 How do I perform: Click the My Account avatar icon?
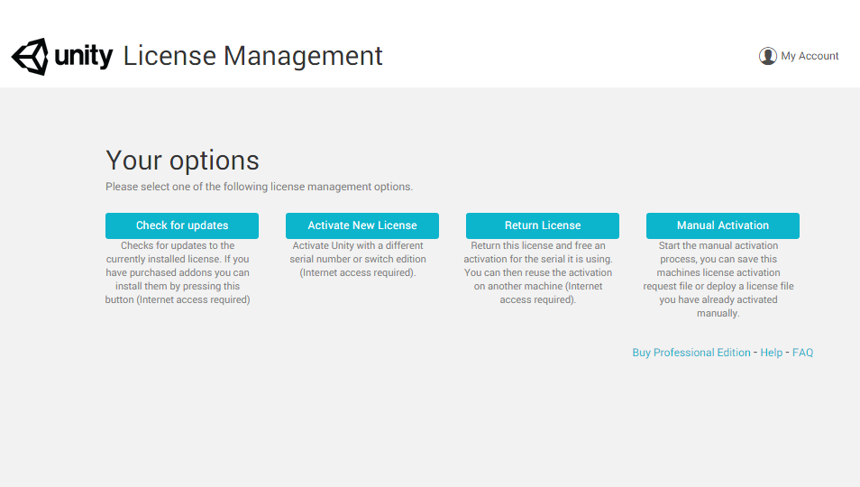[768, 56]
